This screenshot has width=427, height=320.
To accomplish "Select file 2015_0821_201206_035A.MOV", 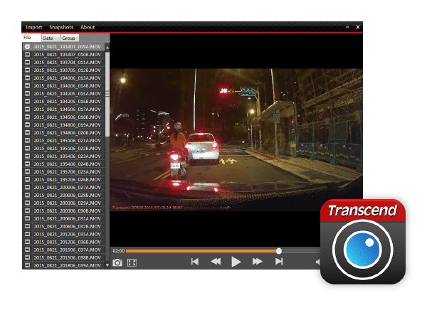I will click(x=64, y=234).
